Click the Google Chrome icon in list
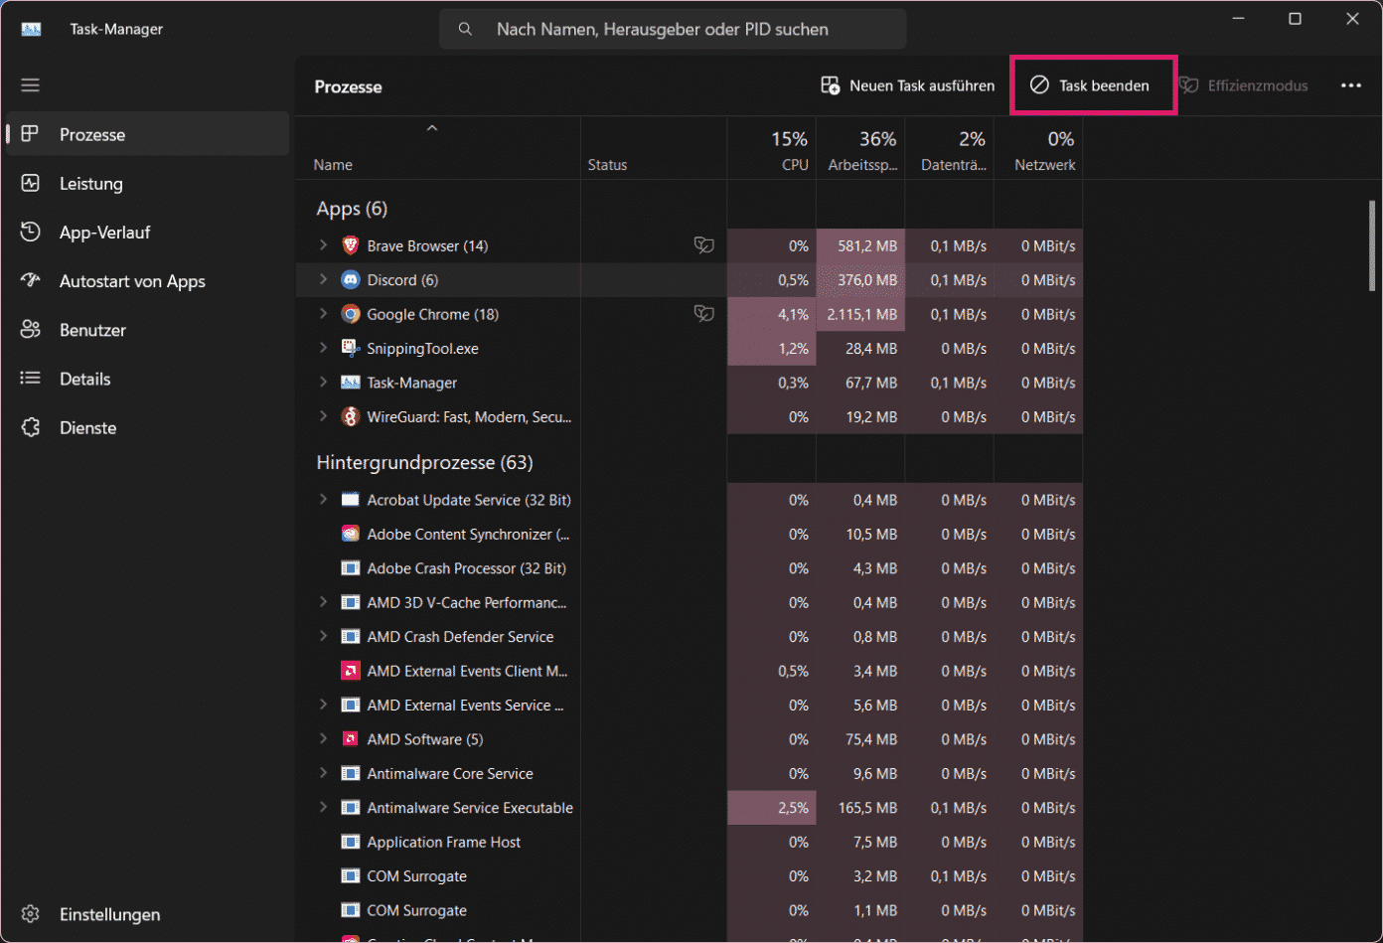This screenshot has width=1383, height=943. [350, 314]
